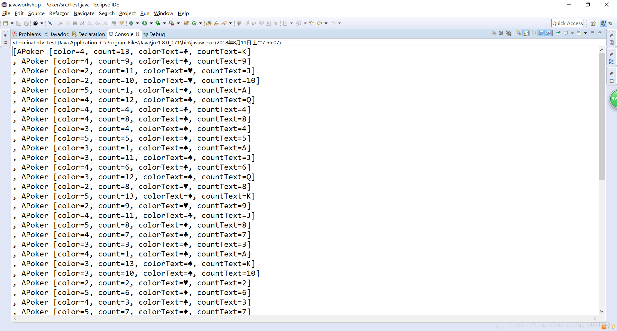Image resolution: width=617 pixels, height=331 pixels.
Task: Toggle Show Console When Standard Out Changes
Action: [x=541, y=33]
